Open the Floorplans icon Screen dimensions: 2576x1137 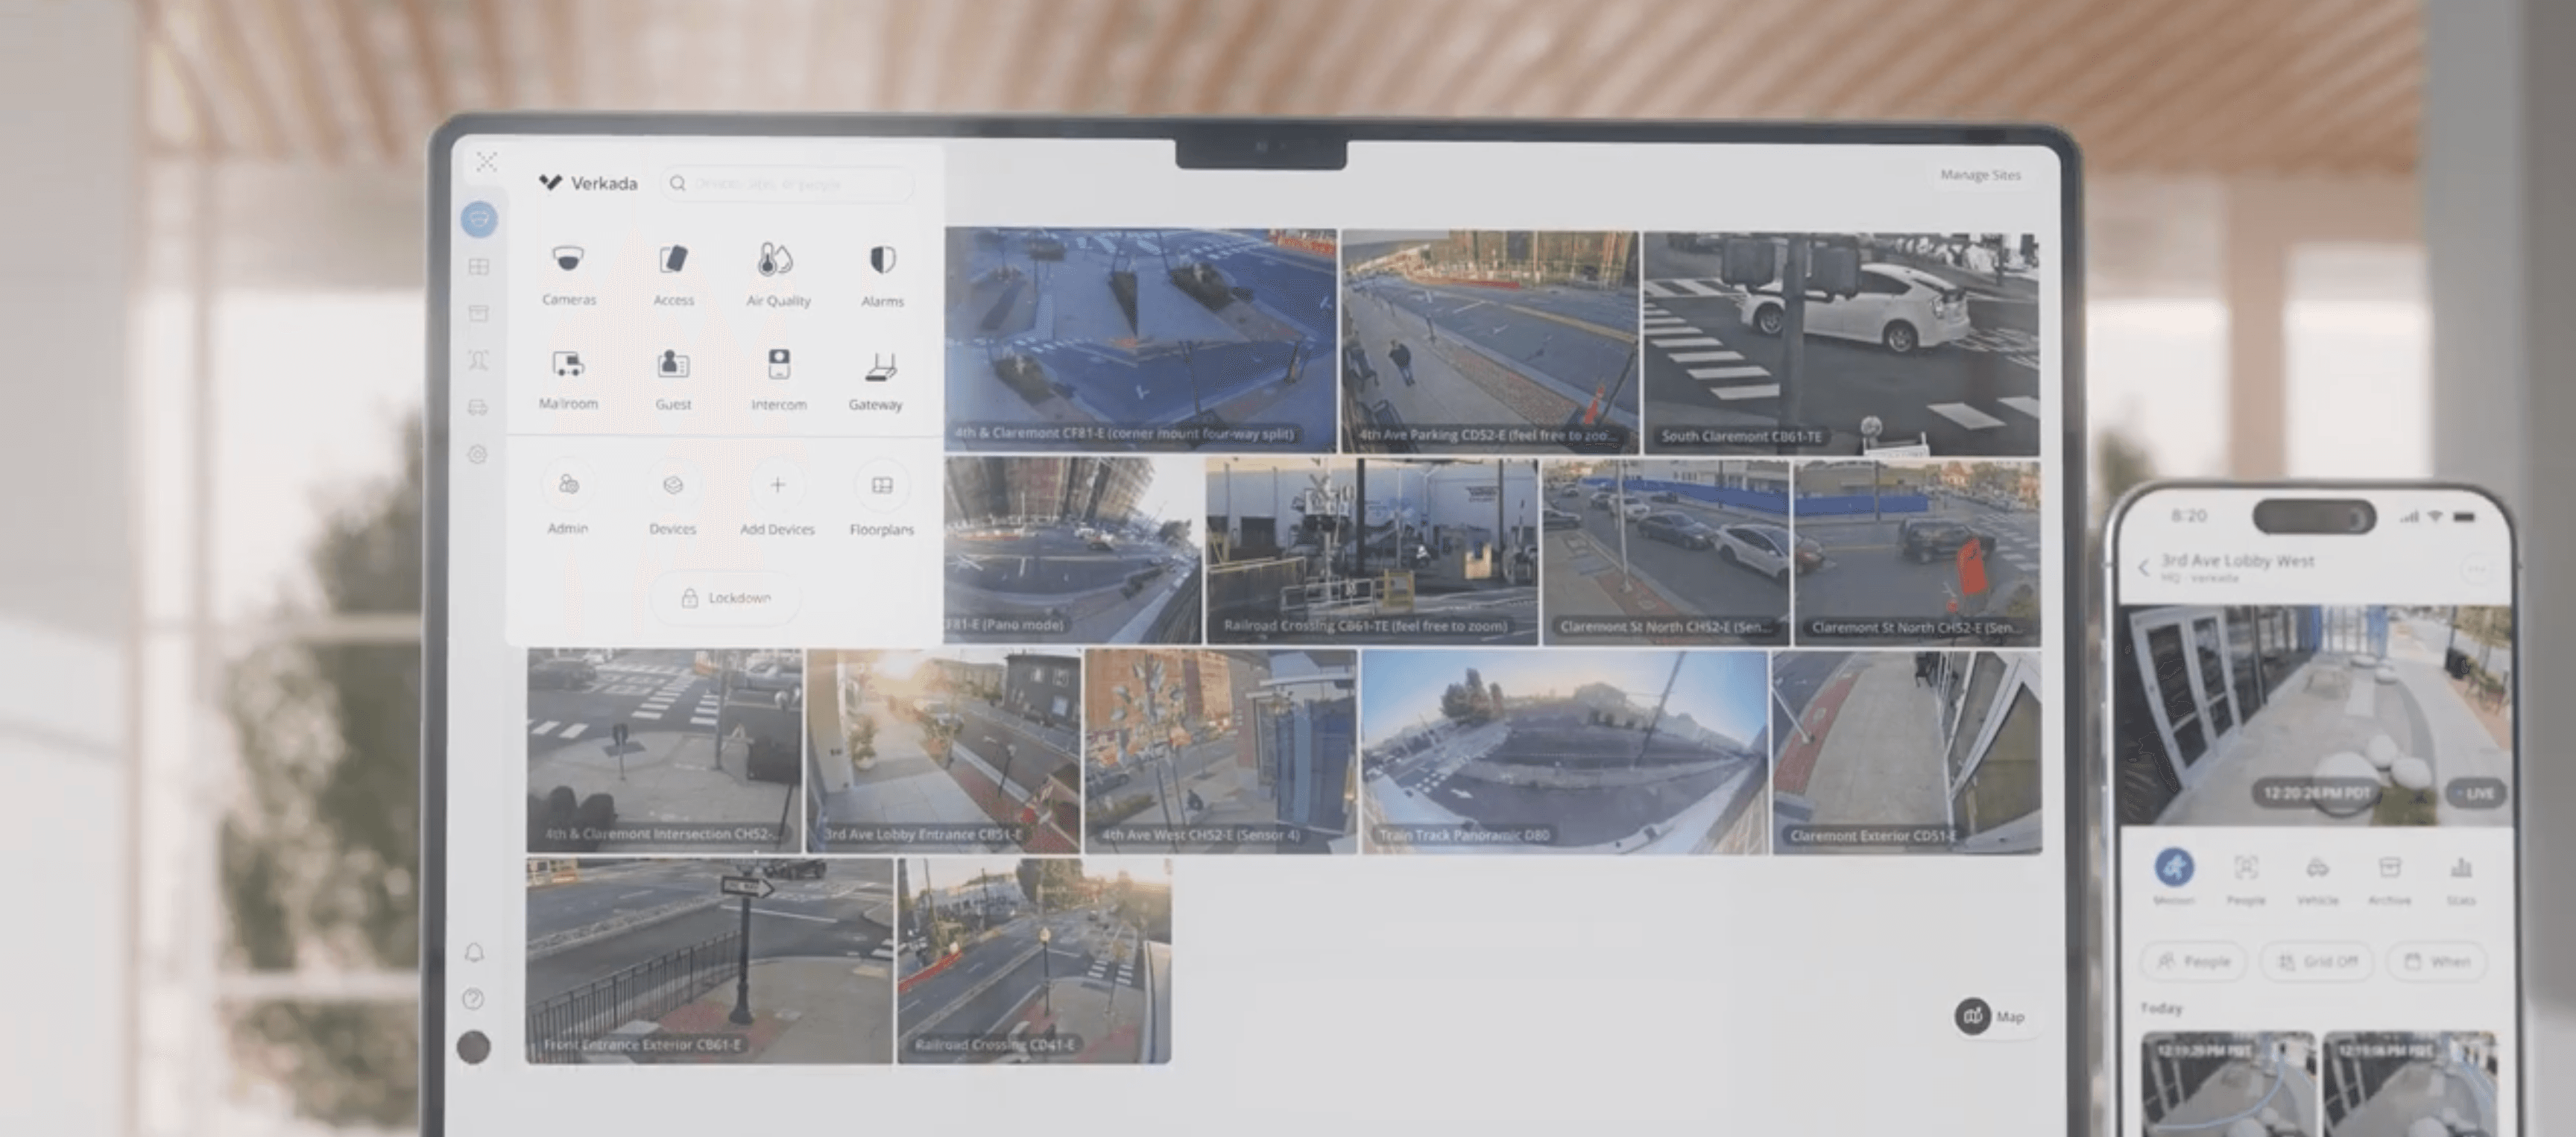point(881,486)
